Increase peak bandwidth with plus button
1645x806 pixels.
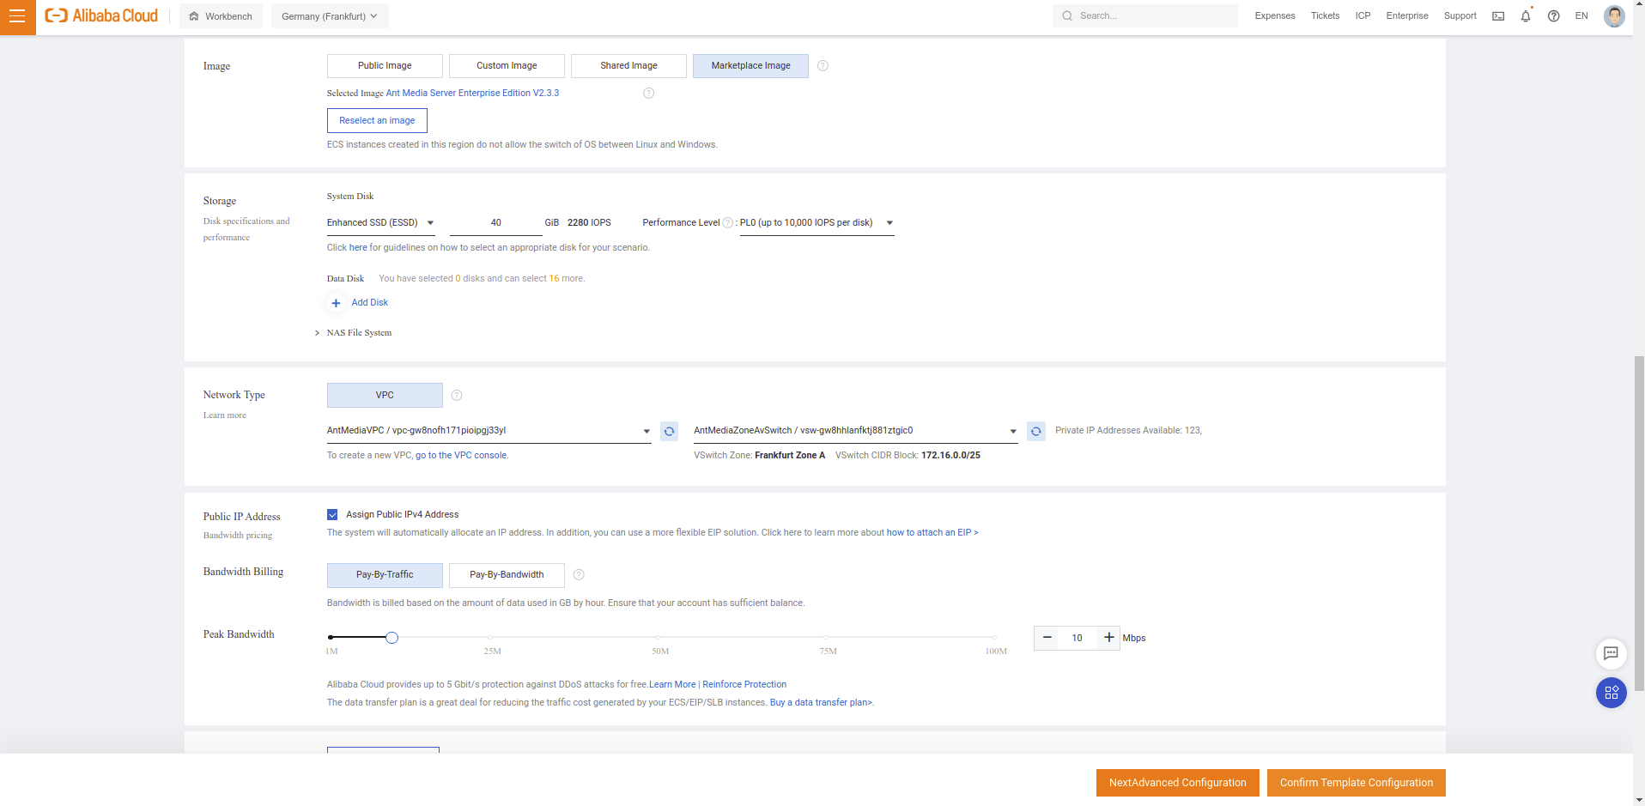pos(1109,638)
